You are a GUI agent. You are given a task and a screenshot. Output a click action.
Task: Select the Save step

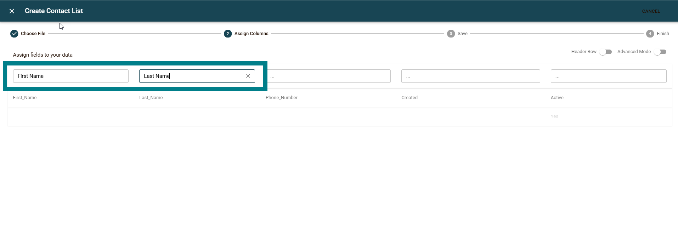coord(457,34)
